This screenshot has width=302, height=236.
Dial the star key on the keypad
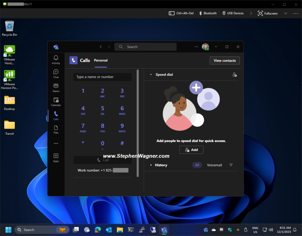point(83,143)
